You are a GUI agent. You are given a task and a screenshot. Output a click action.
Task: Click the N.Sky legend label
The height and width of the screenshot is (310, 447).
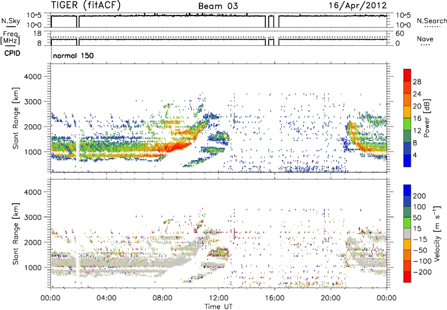[x=11, y=21]
